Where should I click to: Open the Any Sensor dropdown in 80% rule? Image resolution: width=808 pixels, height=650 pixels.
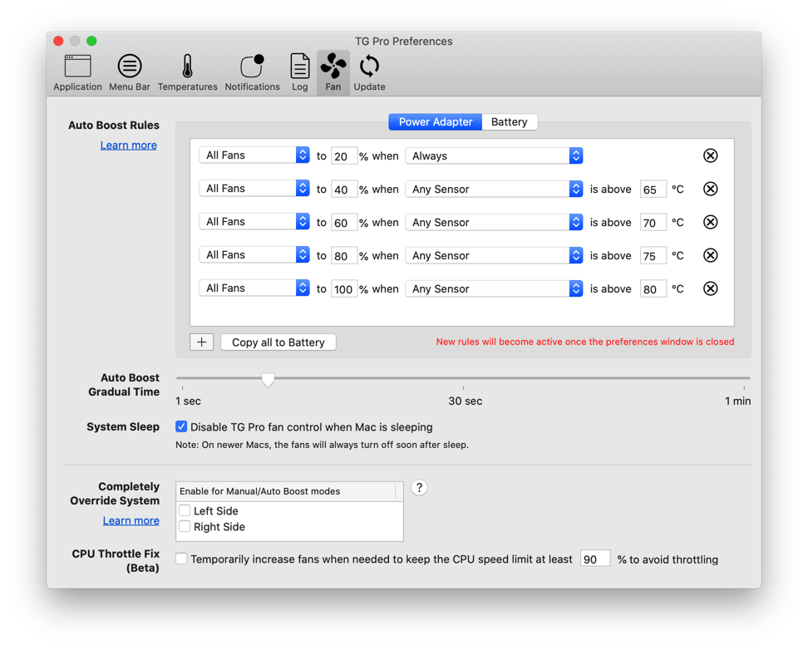pyautogui.click(x=494, y=256)
